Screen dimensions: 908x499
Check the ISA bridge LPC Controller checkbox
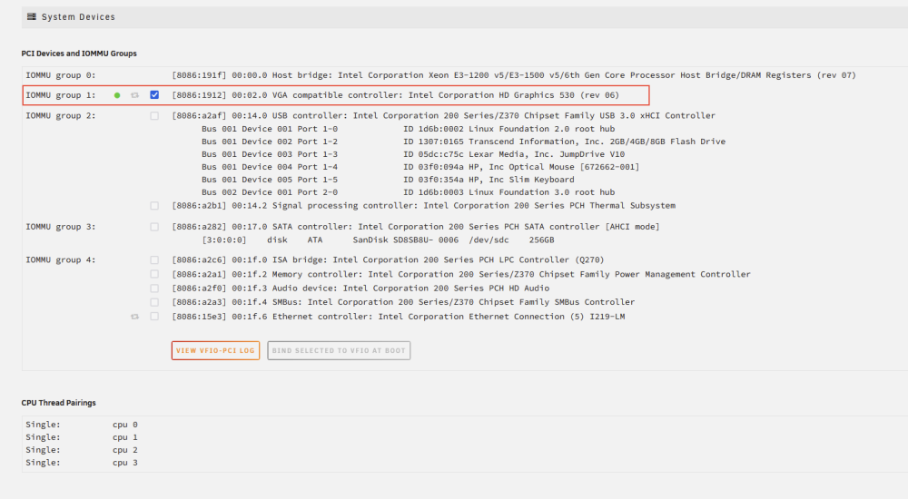[154, 259]
